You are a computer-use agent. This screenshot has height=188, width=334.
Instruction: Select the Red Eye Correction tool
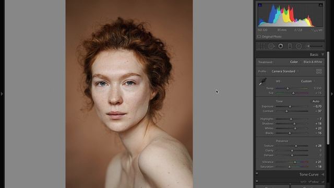pos(281,46)
